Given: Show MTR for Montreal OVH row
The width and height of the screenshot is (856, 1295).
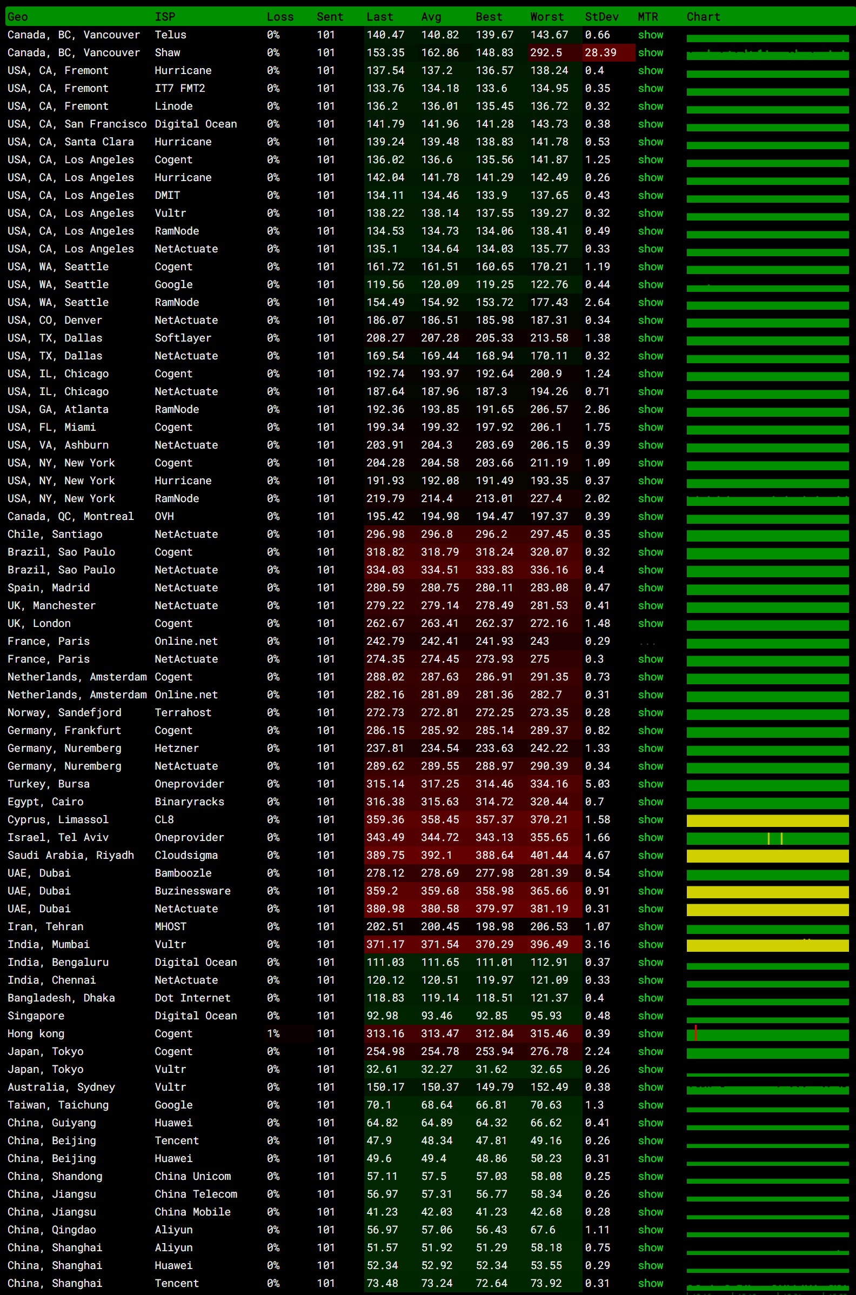Looking at the screenshot, I should (650, 517).
